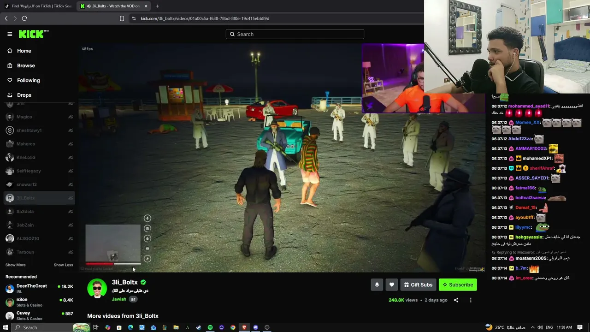Open video more options menu
Viewport: 590px width, 332px height.
pyautogui.click(x=471, y=300)
